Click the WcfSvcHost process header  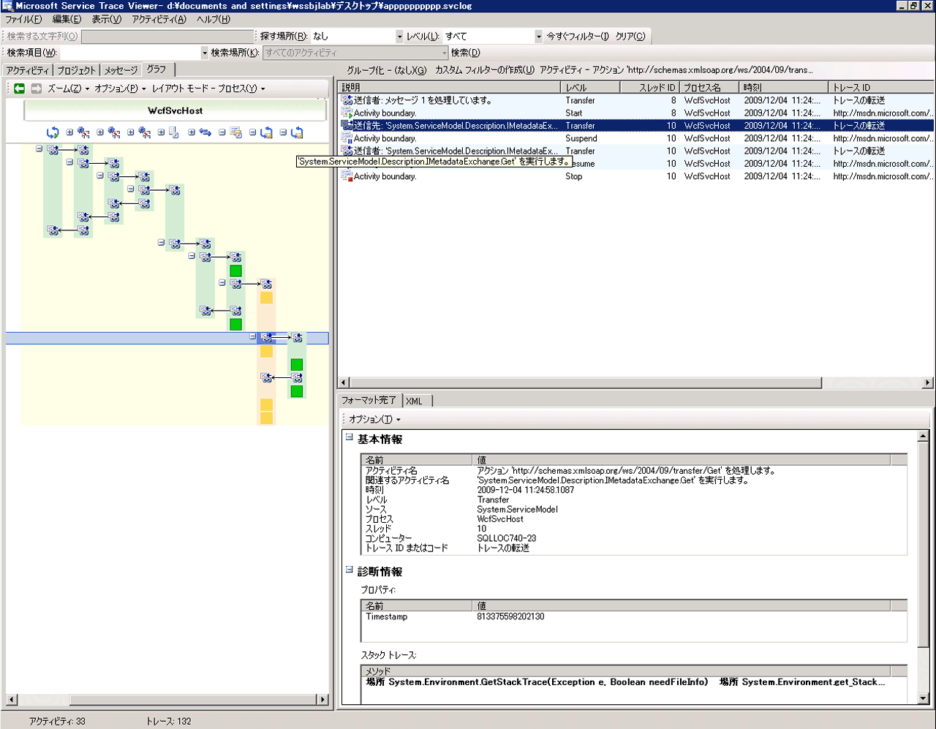pyautogui.click(x=175, y=110)
